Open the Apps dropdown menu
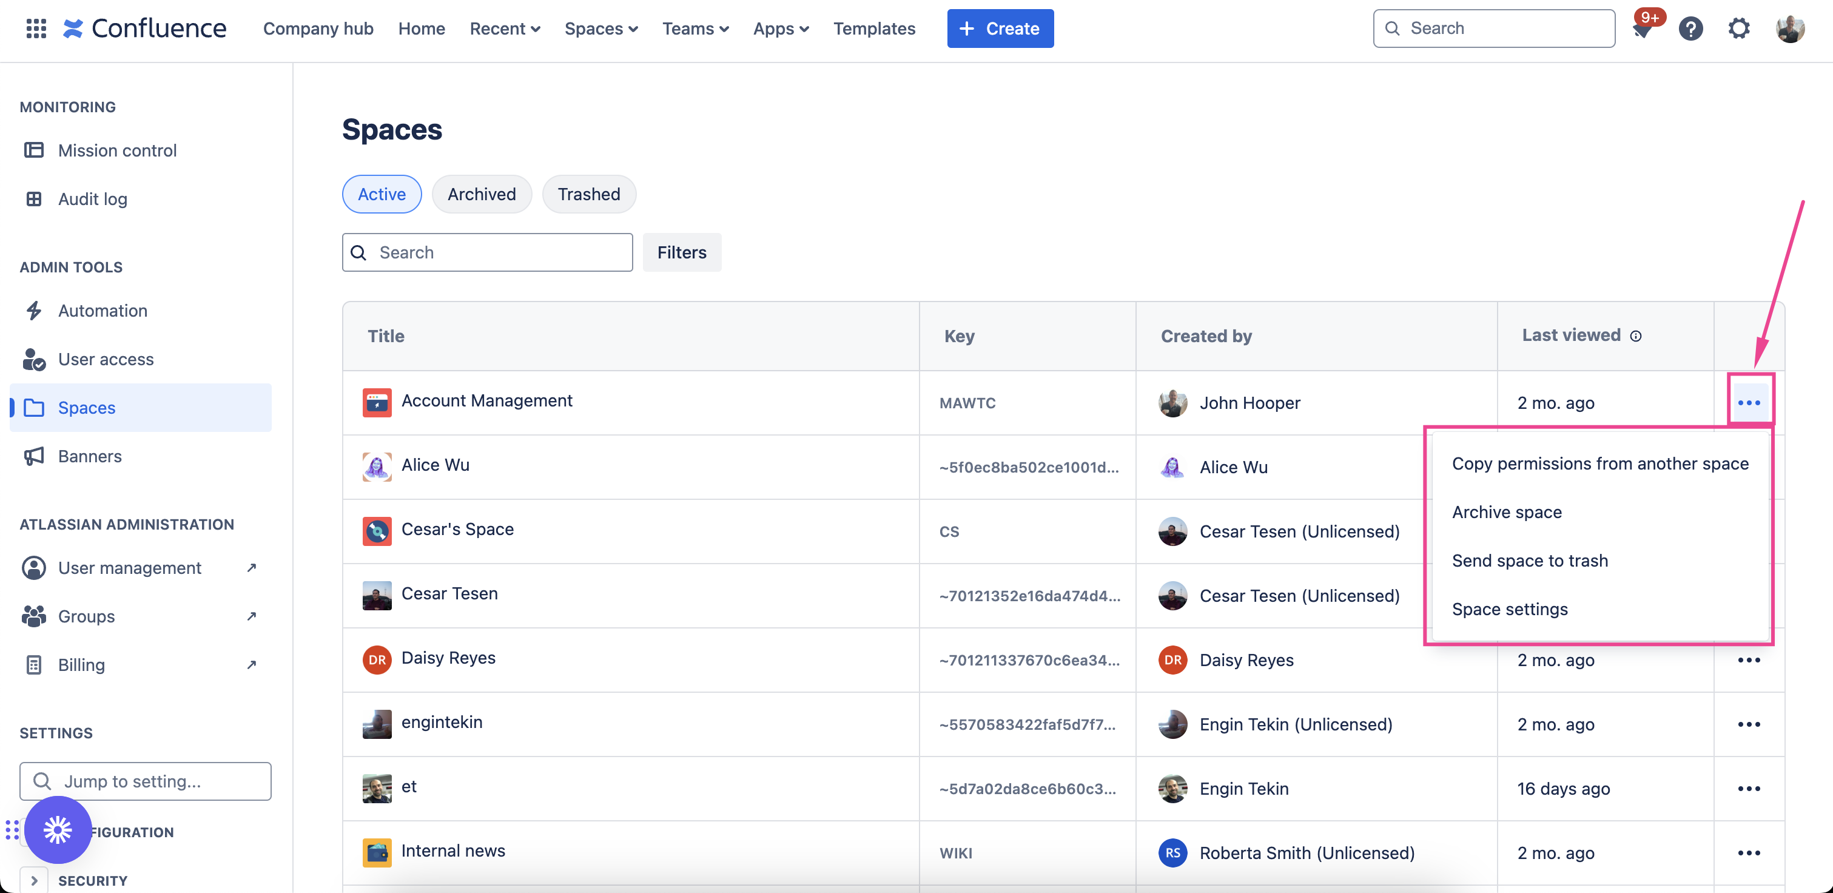 click(x=781, y=29)
